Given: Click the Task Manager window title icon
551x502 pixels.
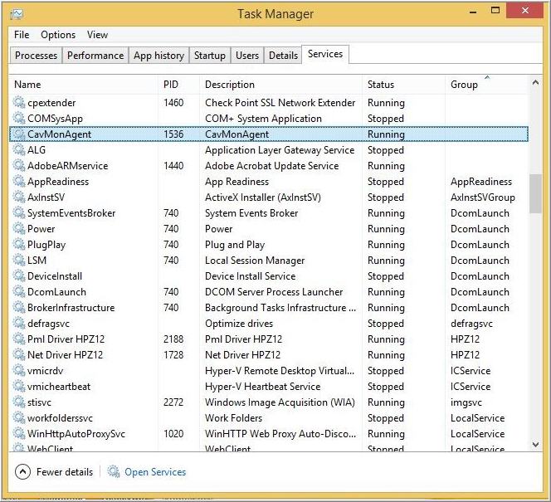Looking at the screenshot, I should (17, 14).
